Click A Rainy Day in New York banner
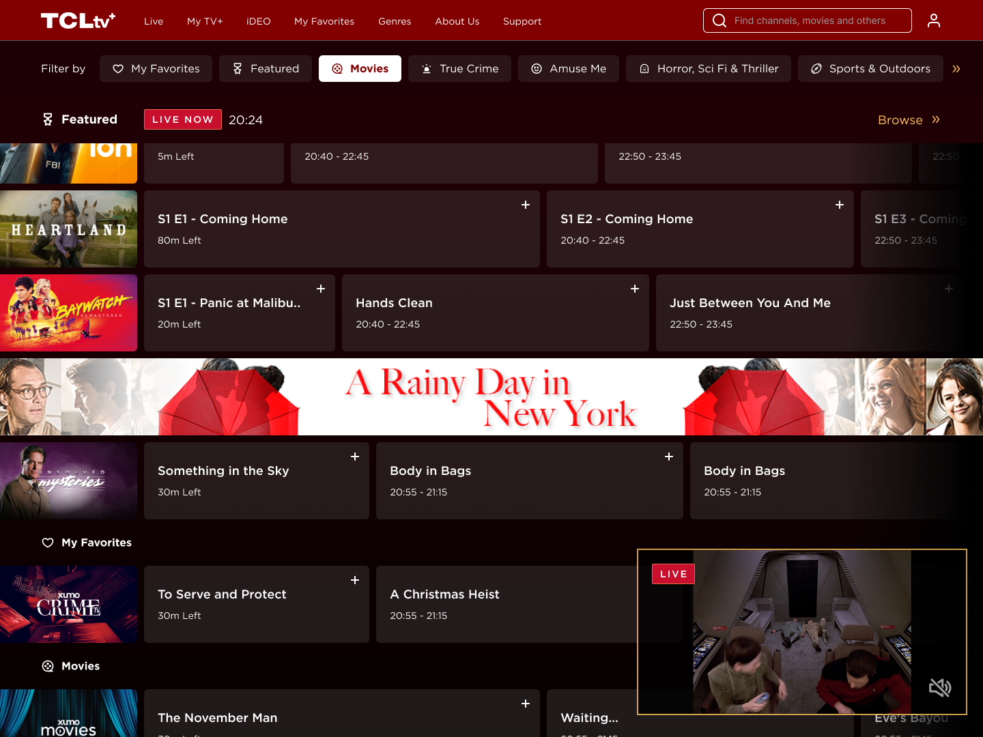Image resolution: width=983 pixels, height=737 pixels. [x=491, y=396]
